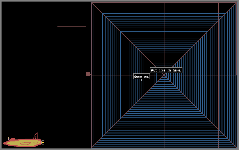Click the purple propeller flame at submarine tail

(x=9, y=139)
